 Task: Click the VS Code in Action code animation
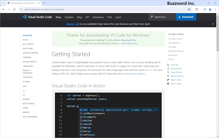108,115
